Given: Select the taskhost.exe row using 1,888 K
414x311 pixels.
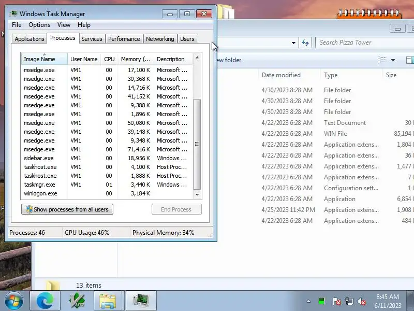Looking at the screenshot, I should (107, 176).
